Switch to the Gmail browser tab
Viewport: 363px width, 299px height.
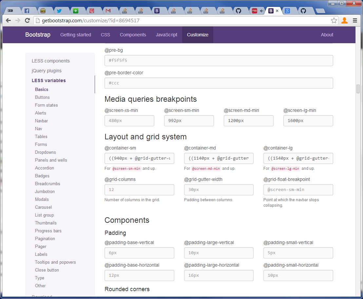(x=108, y=11)
